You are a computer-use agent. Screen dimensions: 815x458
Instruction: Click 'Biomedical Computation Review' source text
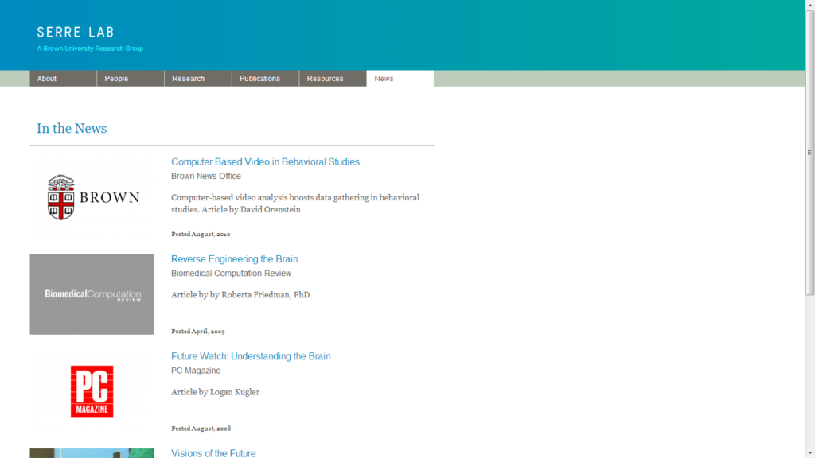click(231, 274)
